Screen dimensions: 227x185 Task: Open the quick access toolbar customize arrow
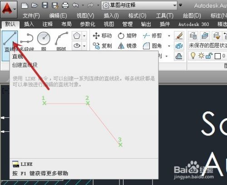pos(180,5)
